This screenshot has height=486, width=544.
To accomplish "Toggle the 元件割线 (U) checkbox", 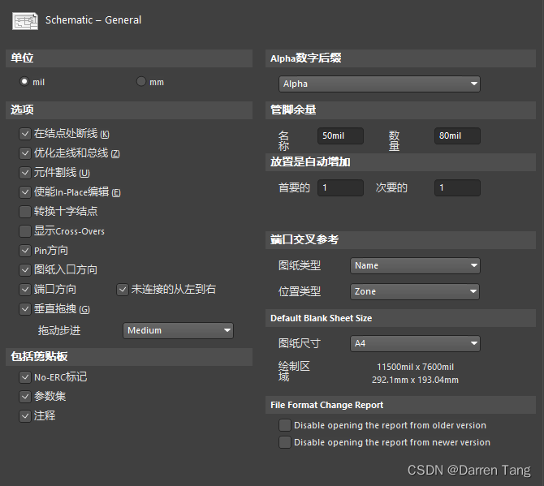I will pos(25,173).
